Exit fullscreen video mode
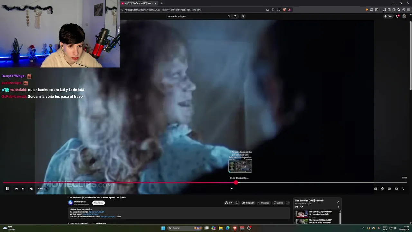 pyautogui.click(x=403, y=189)
